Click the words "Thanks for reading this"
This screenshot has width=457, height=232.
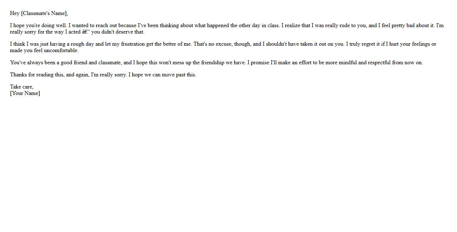pyautogui.click(x=37, y=75)
